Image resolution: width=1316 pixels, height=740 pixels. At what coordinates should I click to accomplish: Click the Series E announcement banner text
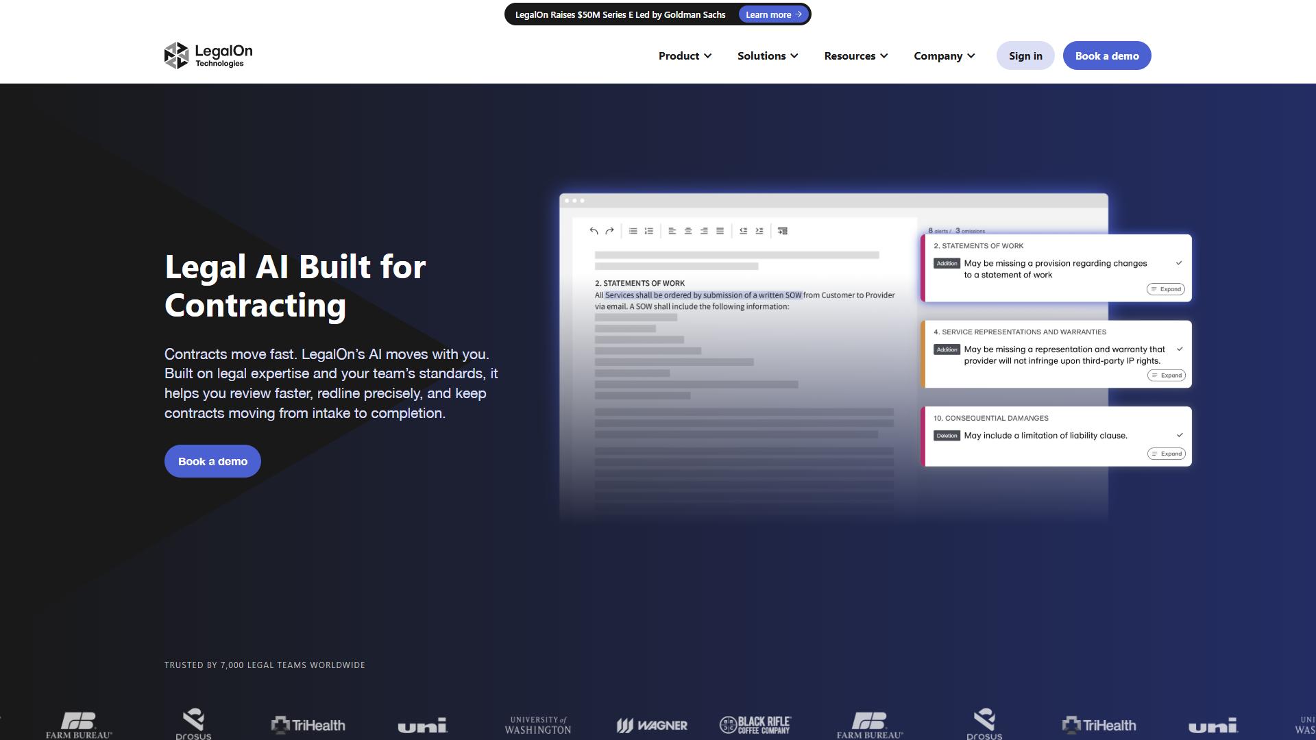620,14
